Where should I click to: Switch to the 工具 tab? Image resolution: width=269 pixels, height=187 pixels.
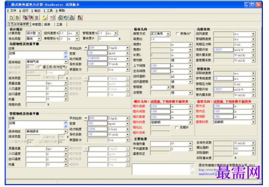point(59,24)
